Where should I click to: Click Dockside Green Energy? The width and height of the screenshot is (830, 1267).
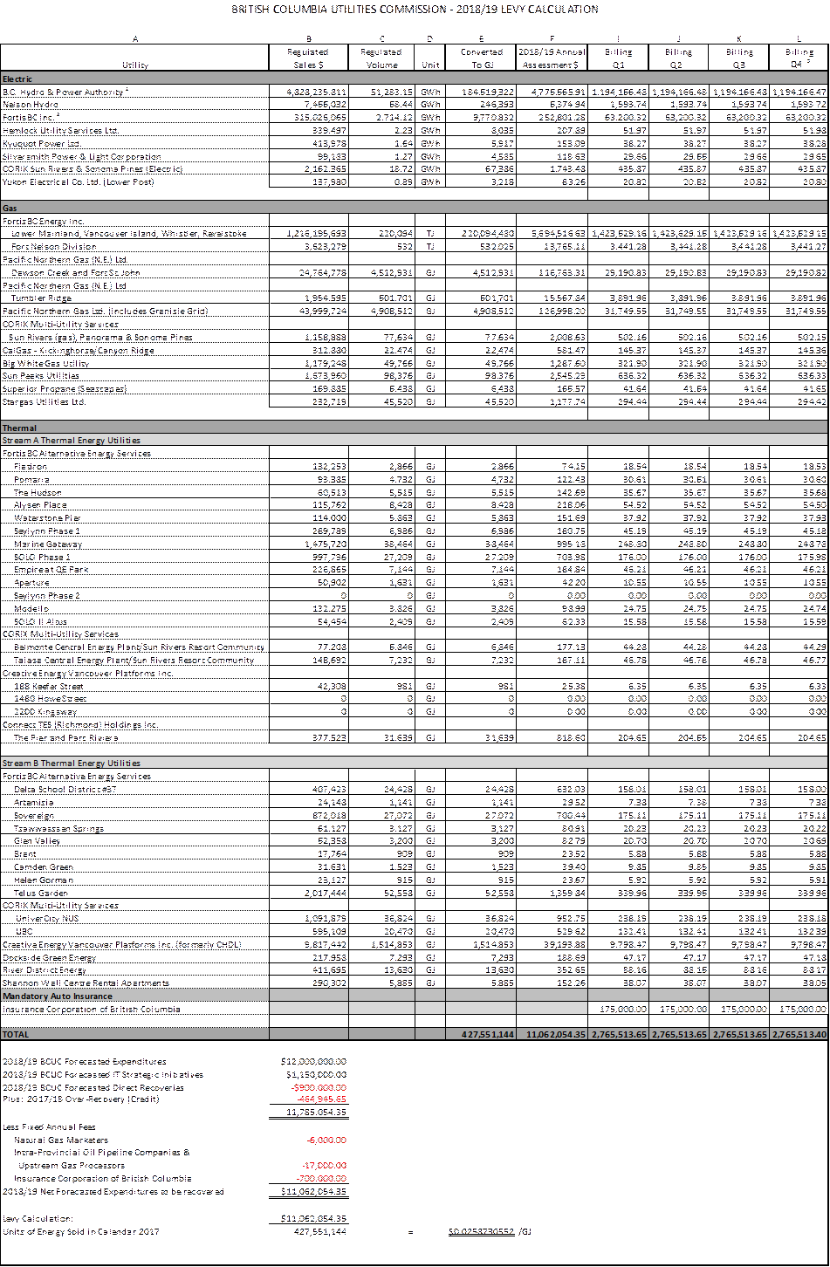point(49,957)
